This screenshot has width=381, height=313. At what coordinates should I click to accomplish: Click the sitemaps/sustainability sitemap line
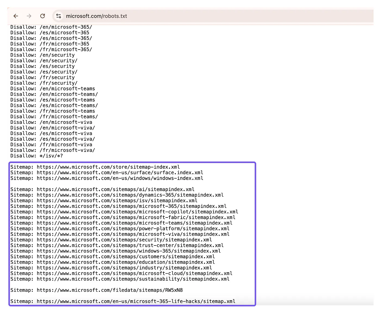(x=120, y=279)
